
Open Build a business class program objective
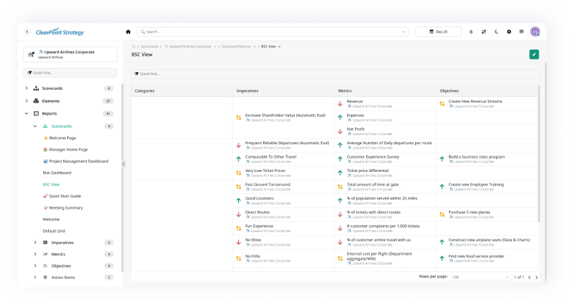click(x=477, y=156)
